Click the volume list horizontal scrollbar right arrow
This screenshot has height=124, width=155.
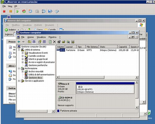[137, 77]
